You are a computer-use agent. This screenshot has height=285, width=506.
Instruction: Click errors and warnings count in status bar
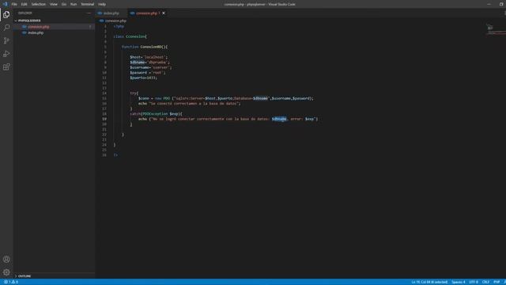(x=11, y=282)
